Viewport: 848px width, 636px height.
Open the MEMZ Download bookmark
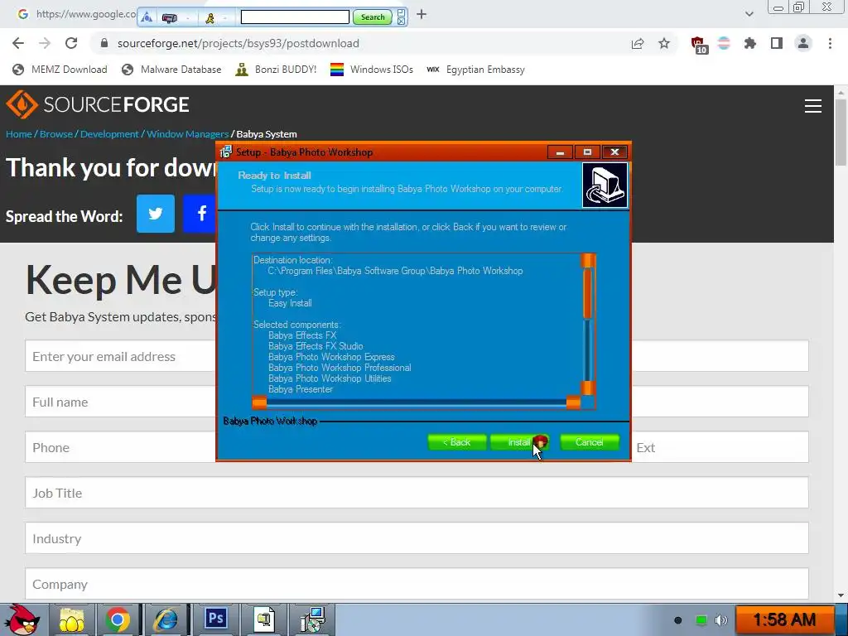click(x=60, y=70)
